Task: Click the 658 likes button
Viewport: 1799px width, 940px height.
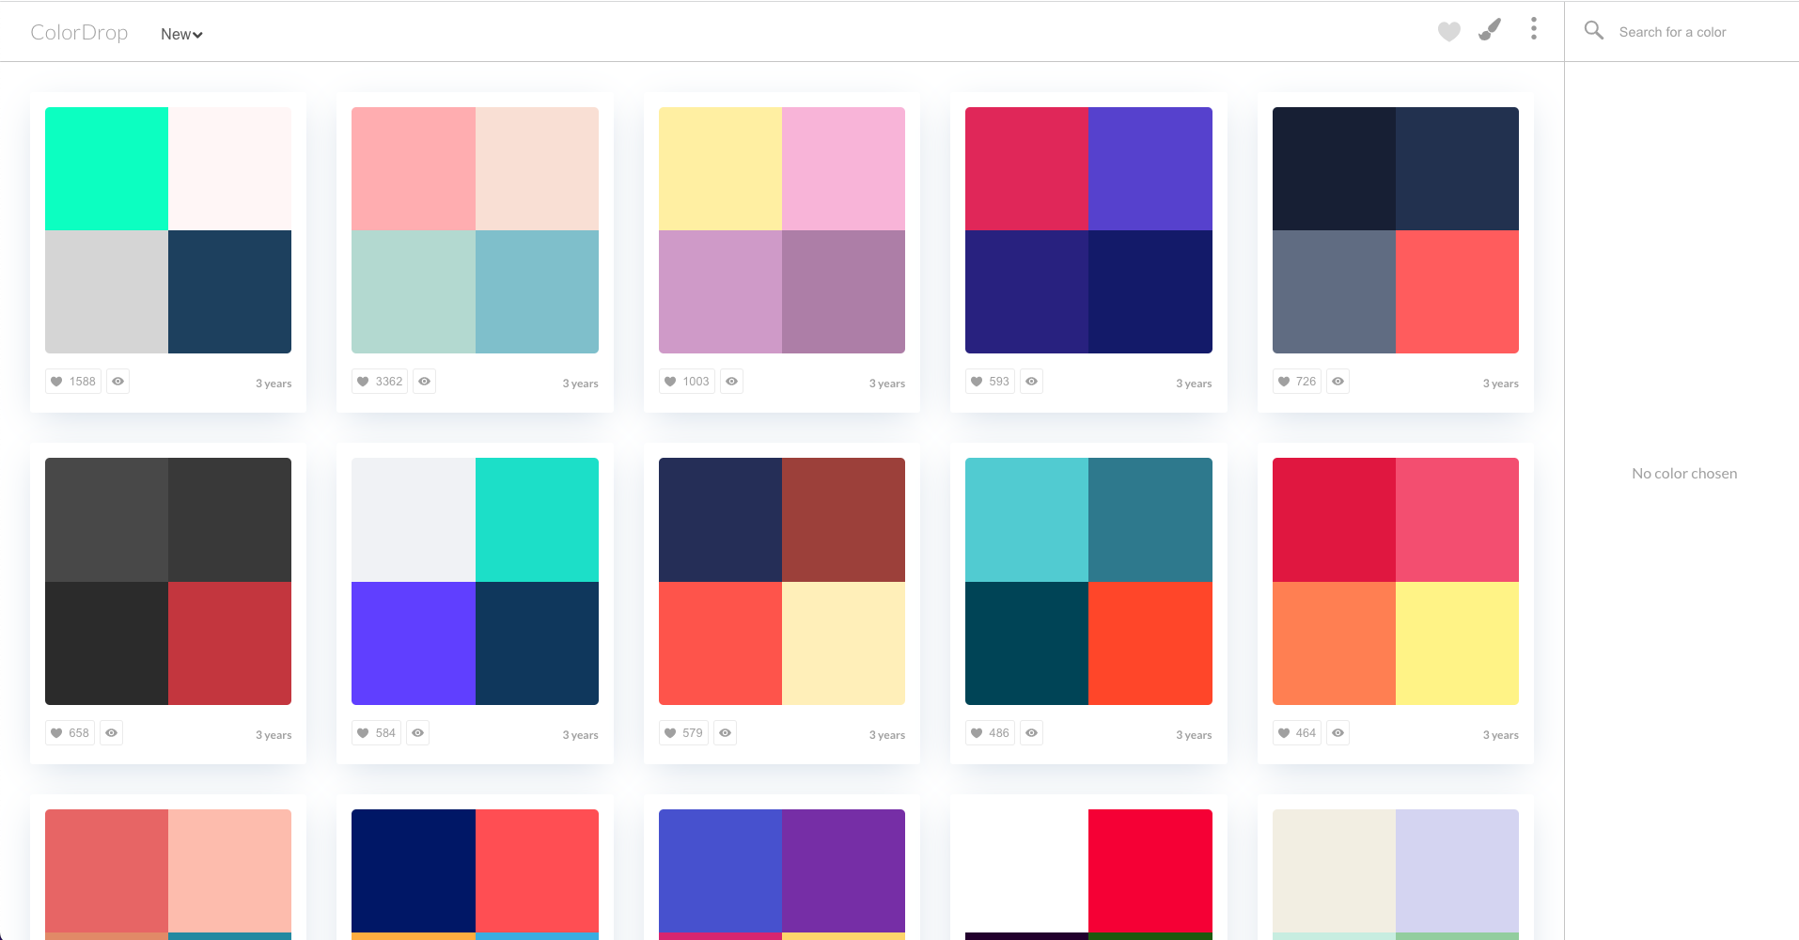Action: coord(70,733)
